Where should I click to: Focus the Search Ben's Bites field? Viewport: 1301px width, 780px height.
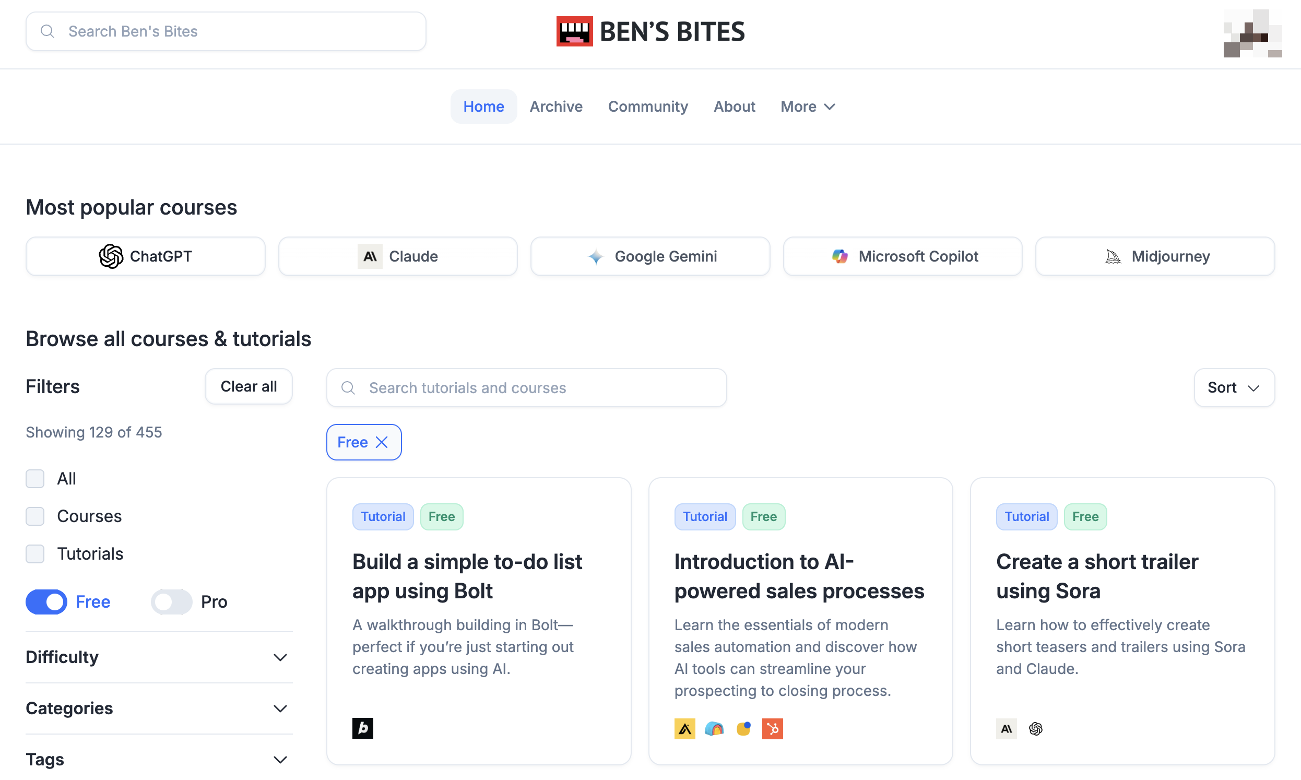226,31
